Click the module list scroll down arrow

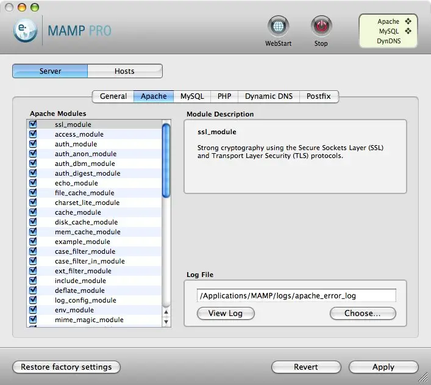pos(166,322)
